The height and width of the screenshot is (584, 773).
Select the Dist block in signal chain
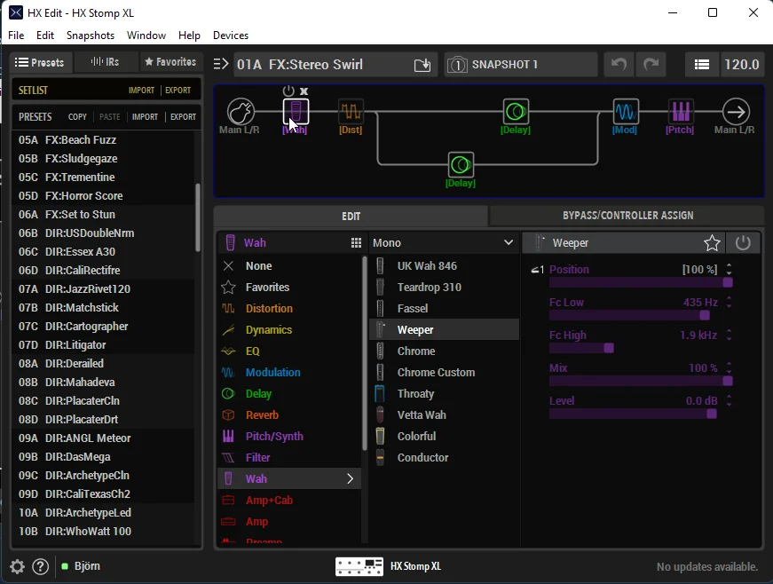tap(351, 112)
